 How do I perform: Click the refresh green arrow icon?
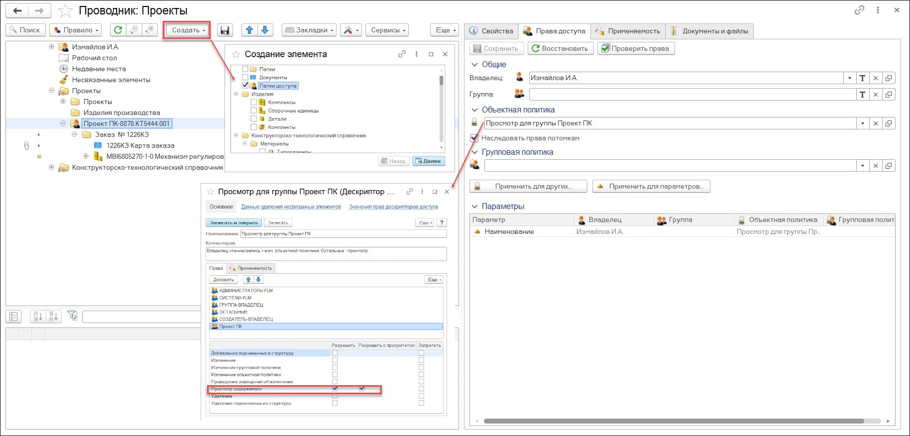[118, 30]
